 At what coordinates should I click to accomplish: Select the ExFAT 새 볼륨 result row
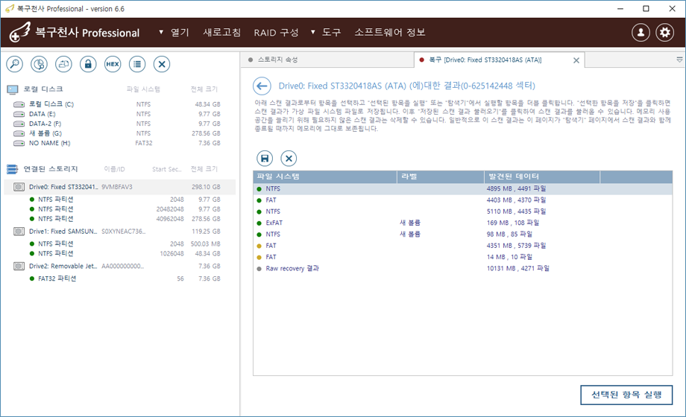click(462, 223)
